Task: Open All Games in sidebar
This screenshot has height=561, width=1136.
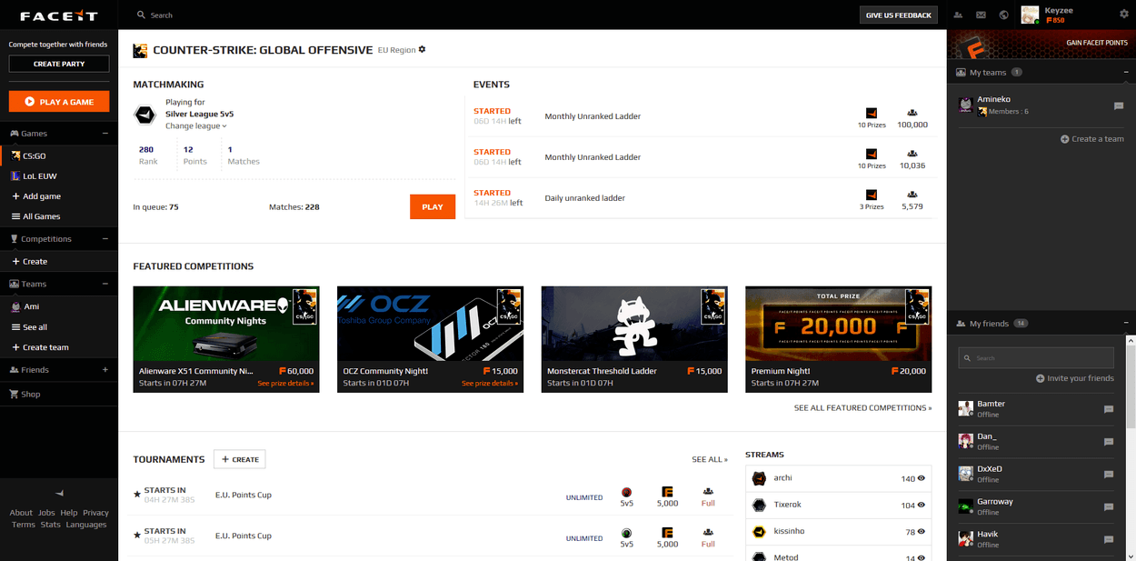Action: [x=59, y=216]
